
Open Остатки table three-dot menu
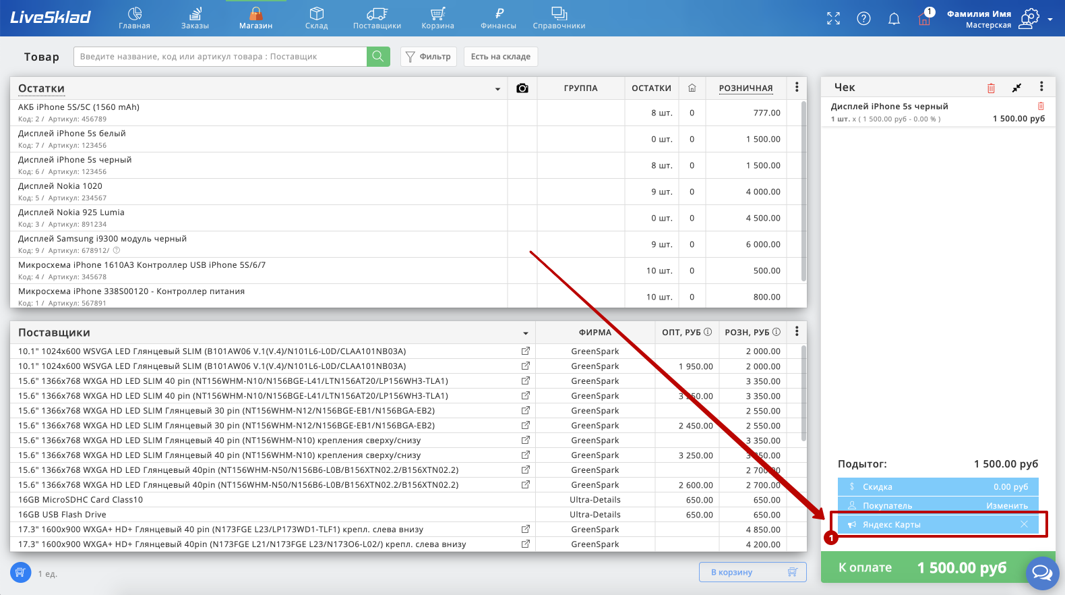click(797, 87)
